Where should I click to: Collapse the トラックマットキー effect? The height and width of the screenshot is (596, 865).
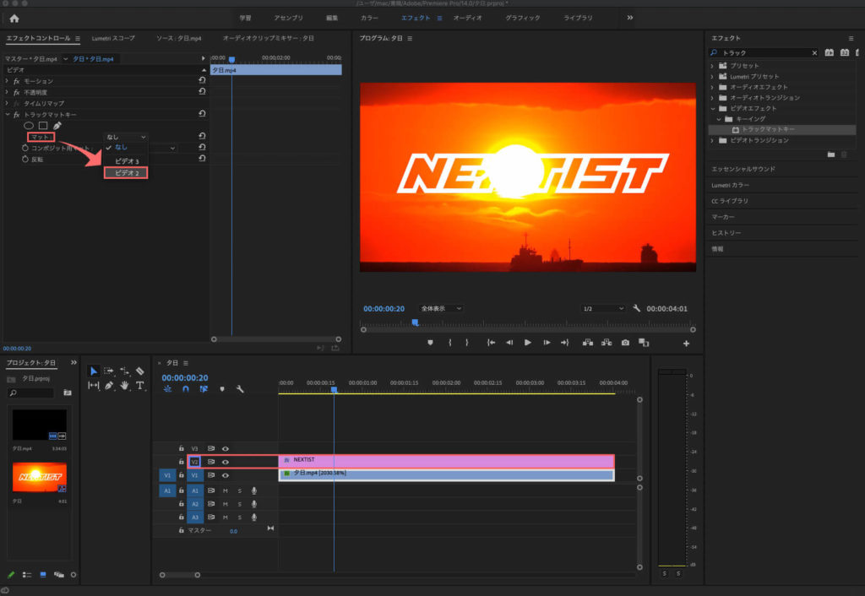7,114
